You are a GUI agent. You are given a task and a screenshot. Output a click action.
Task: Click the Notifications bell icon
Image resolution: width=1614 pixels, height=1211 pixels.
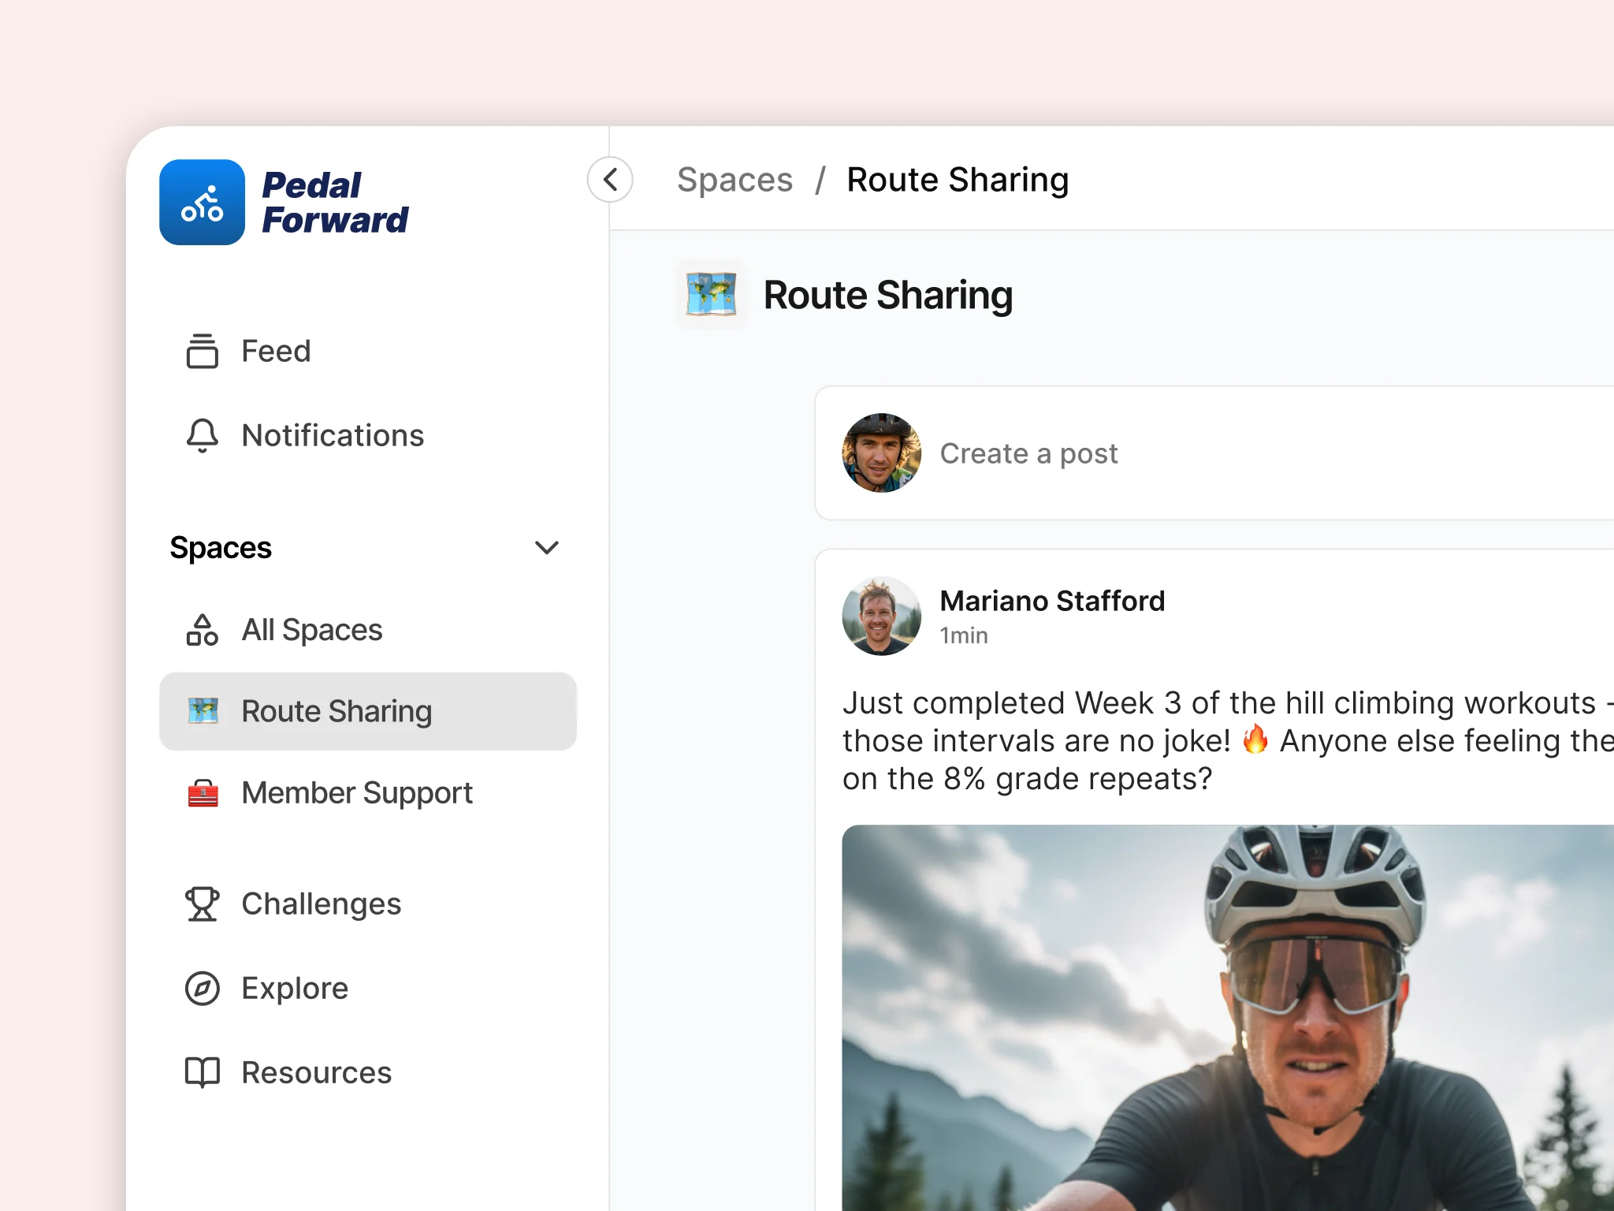click(x=202, y=435)
